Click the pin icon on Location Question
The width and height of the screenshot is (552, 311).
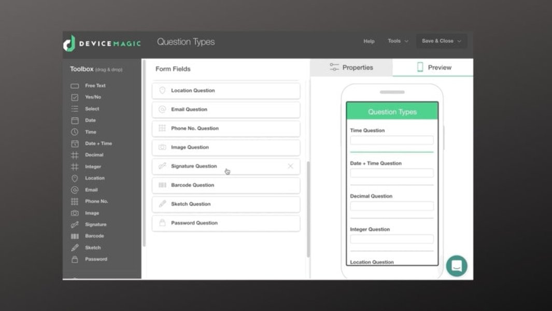point(162,91)
